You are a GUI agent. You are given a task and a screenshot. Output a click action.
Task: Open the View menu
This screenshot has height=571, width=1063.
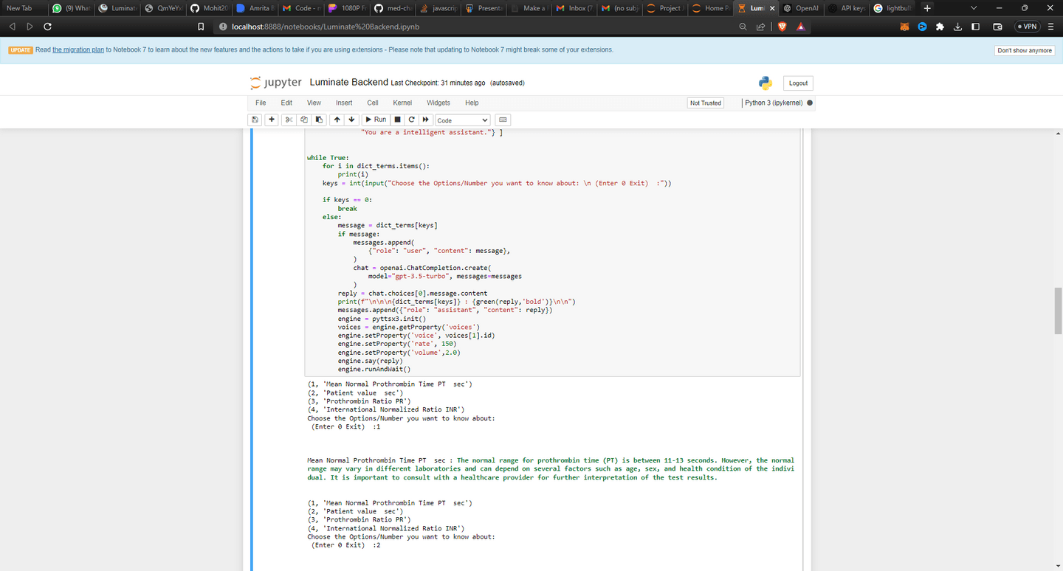[x=314, y=103]
